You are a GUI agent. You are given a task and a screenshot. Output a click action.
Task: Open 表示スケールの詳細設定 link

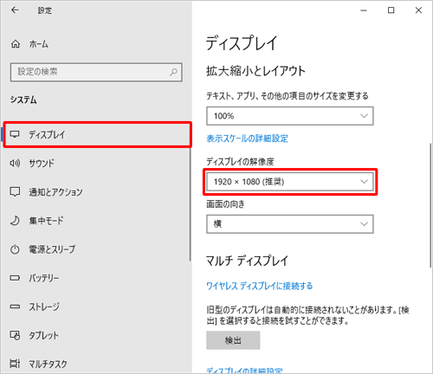coord(247,139)
